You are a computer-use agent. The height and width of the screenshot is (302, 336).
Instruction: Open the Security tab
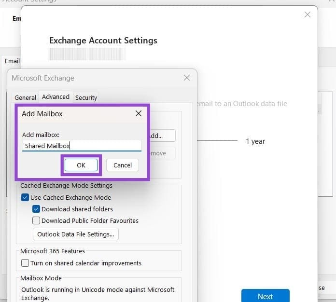click(x=86, y=97)
